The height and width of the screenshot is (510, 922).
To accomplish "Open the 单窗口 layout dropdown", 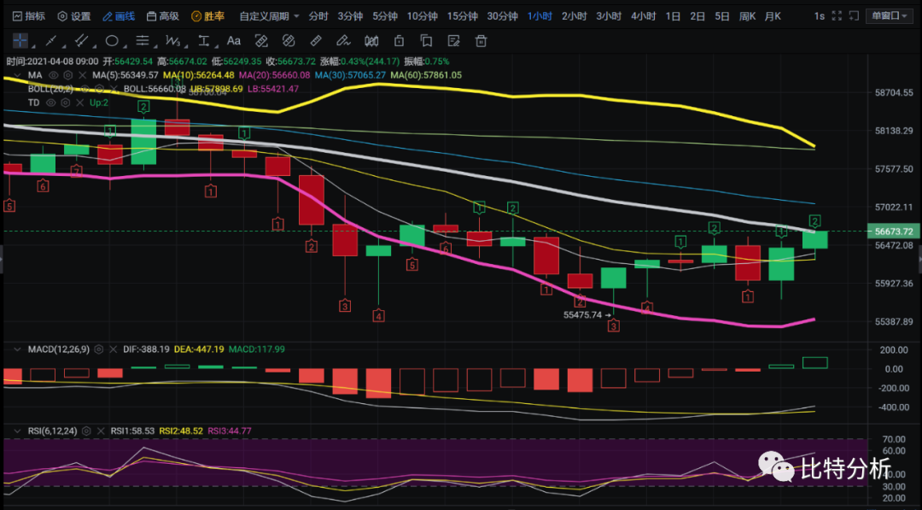I will (x=890, y=16).
